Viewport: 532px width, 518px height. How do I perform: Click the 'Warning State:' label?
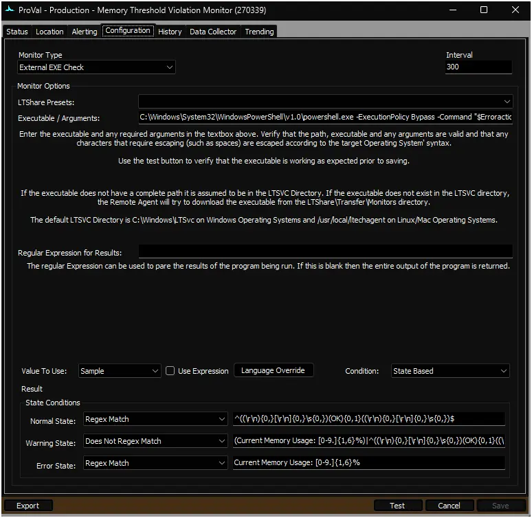[x=51, y=443]
